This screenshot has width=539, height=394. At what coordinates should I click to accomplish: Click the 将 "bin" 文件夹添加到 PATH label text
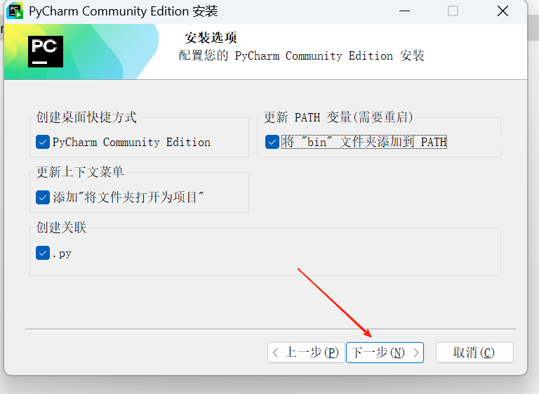[x=364, y=142]
